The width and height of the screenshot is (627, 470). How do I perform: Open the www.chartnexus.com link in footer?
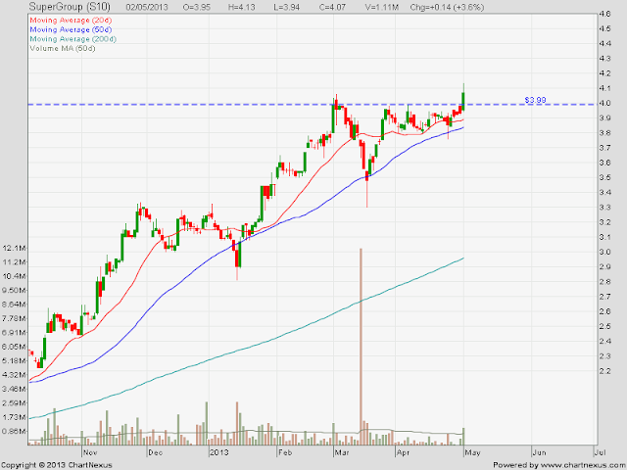[581, 465]
